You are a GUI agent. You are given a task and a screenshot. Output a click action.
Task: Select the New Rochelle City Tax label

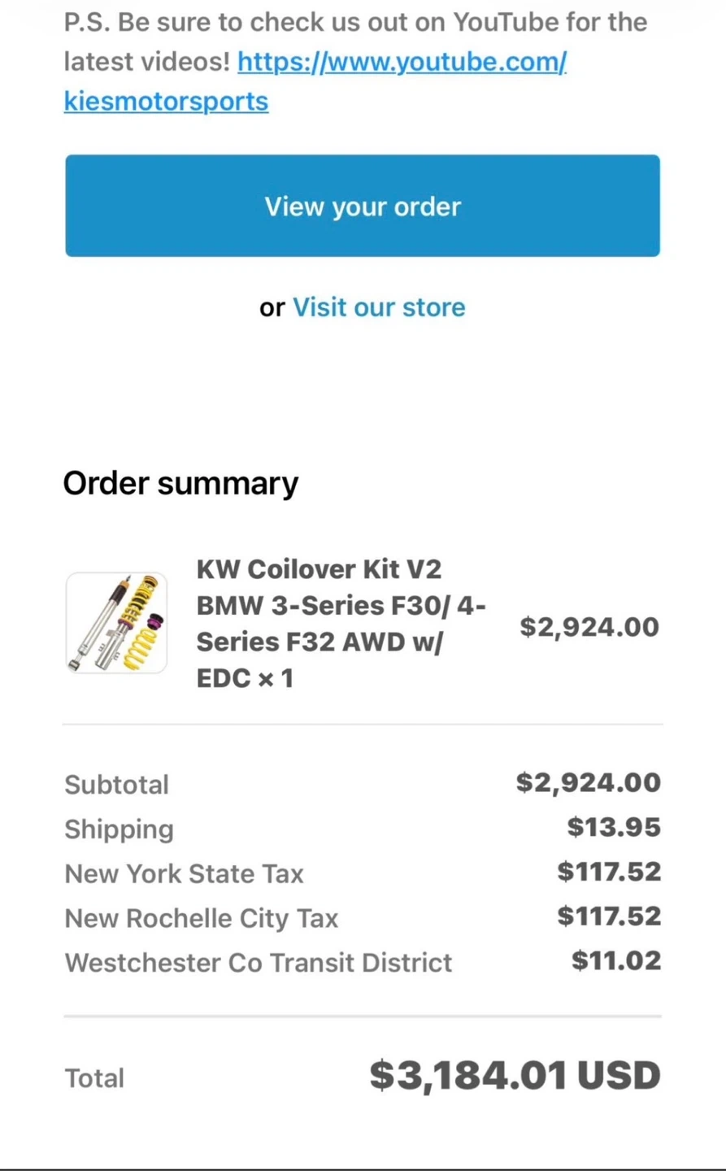(201, 919)
